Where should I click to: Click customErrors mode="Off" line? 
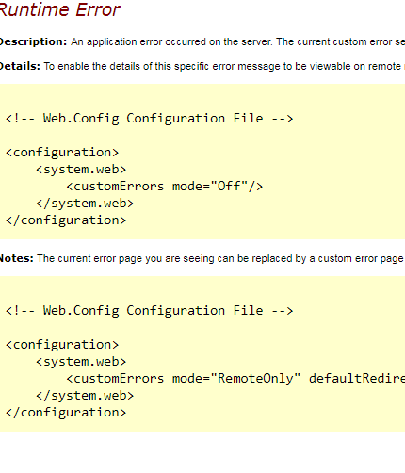[x=165, y=187]
